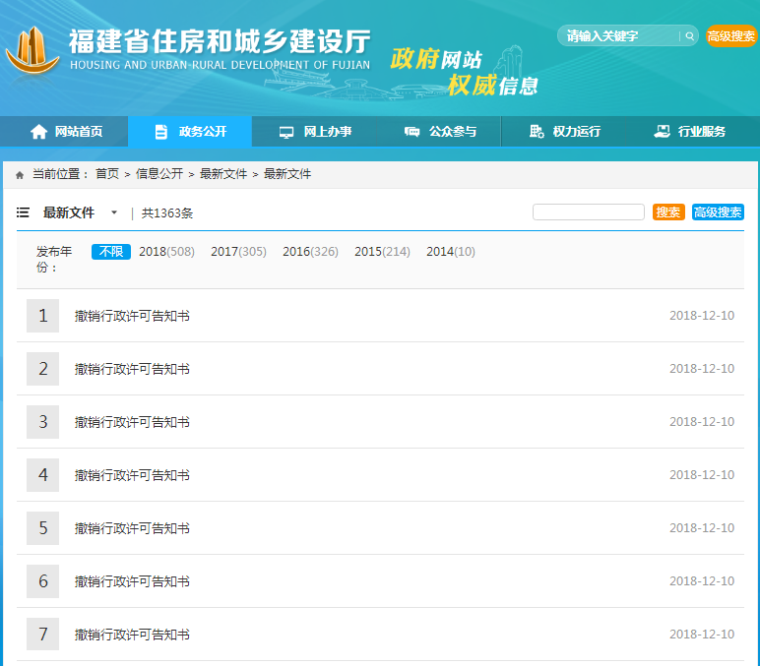
Task: Click the hand icon beside 行业服务
Action: click(x=663, y=131)
